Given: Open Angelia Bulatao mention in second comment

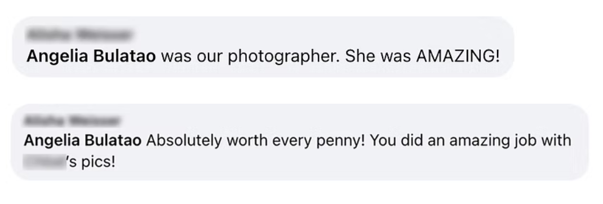Looking at the screenshot, I should point(83,140).
